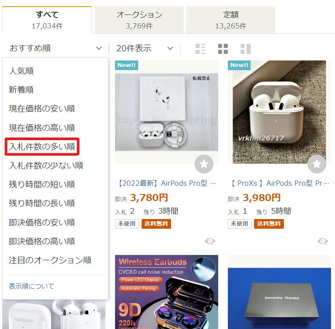The image size is (335, 329).
Task: Select the grid view layout icon
Action: 223,49
